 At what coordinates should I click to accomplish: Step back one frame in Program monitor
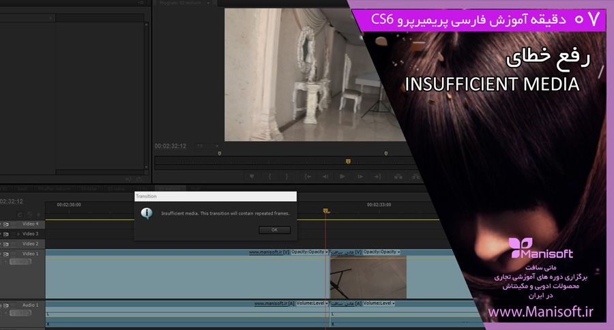[325, 177]
